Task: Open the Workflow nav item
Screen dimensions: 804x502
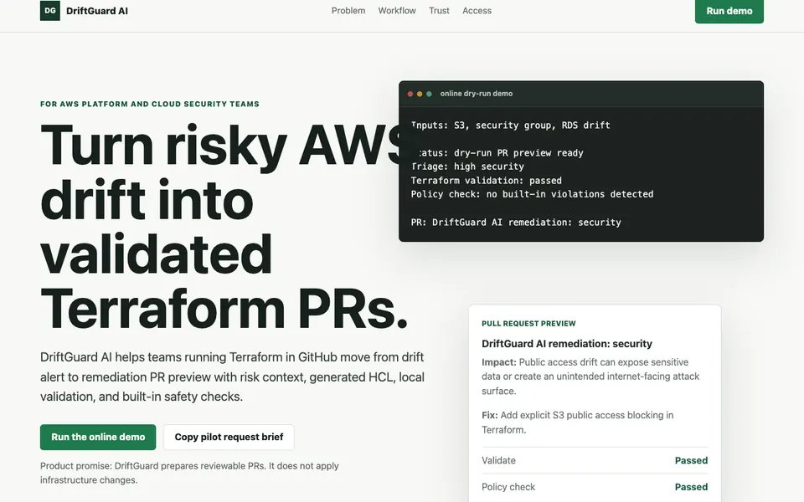Action: pyautogui.click(x=397, y=10)
